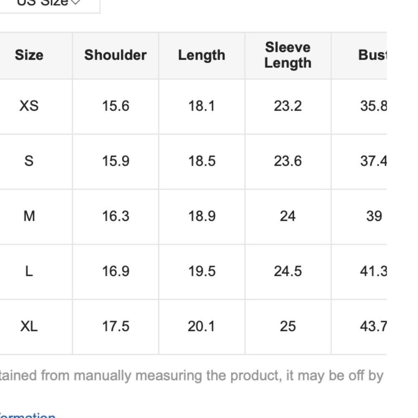Click the XL length value 20.1
Image resolution: width=418 pixels, height=418 pixels.
tap(201, 326)
